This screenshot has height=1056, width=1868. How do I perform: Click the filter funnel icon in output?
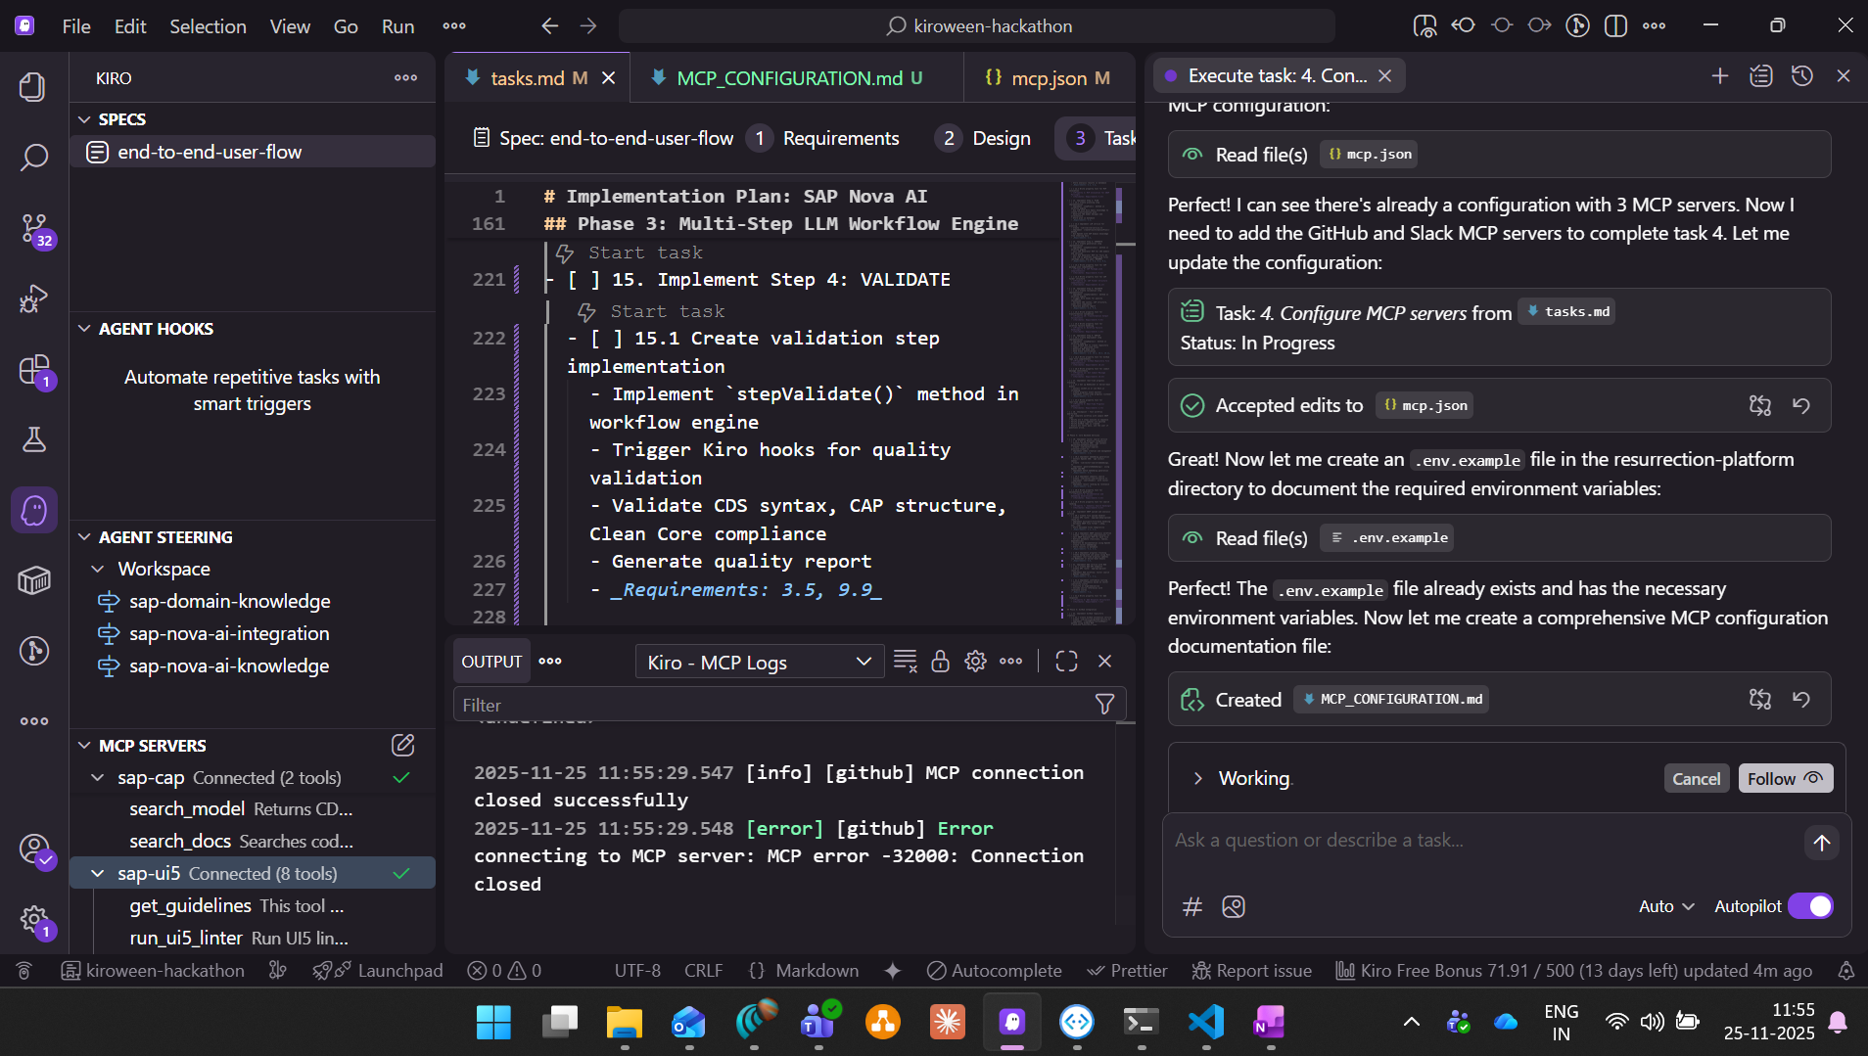(x=1104, y=705)
